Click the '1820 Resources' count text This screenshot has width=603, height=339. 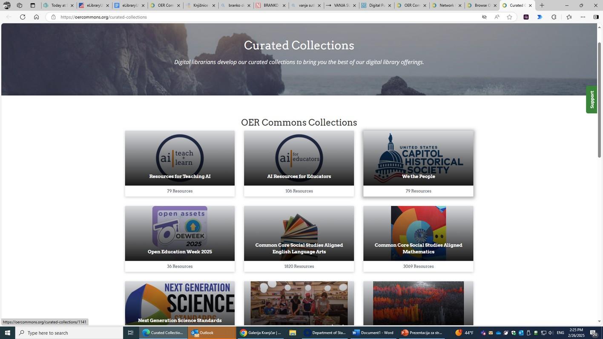pos(299,267)
